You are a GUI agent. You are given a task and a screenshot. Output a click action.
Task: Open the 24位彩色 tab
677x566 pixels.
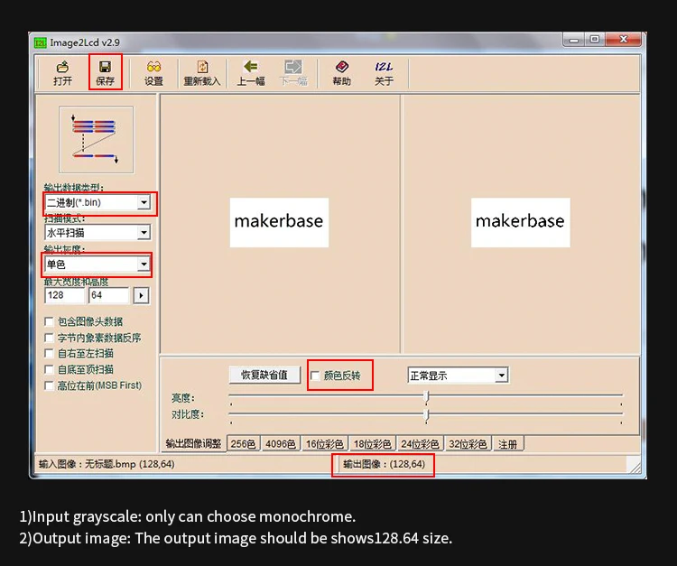(x=420, y=444)
